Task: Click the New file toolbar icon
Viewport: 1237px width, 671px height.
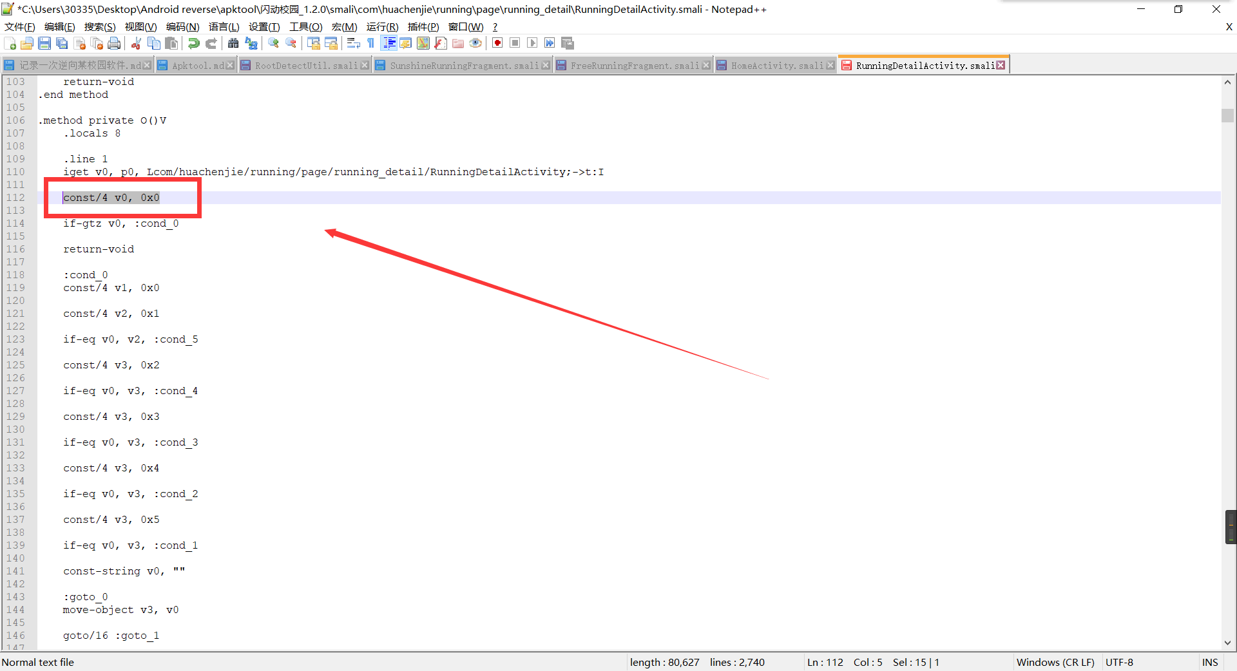Action: 10,43
